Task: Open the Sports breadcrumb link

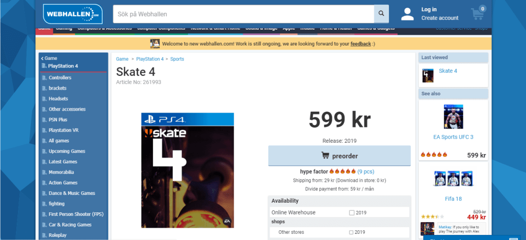Action: pos(177,59)
